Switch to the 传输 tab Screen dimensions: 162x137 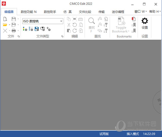pyautogui.click(x=102, y=12)
